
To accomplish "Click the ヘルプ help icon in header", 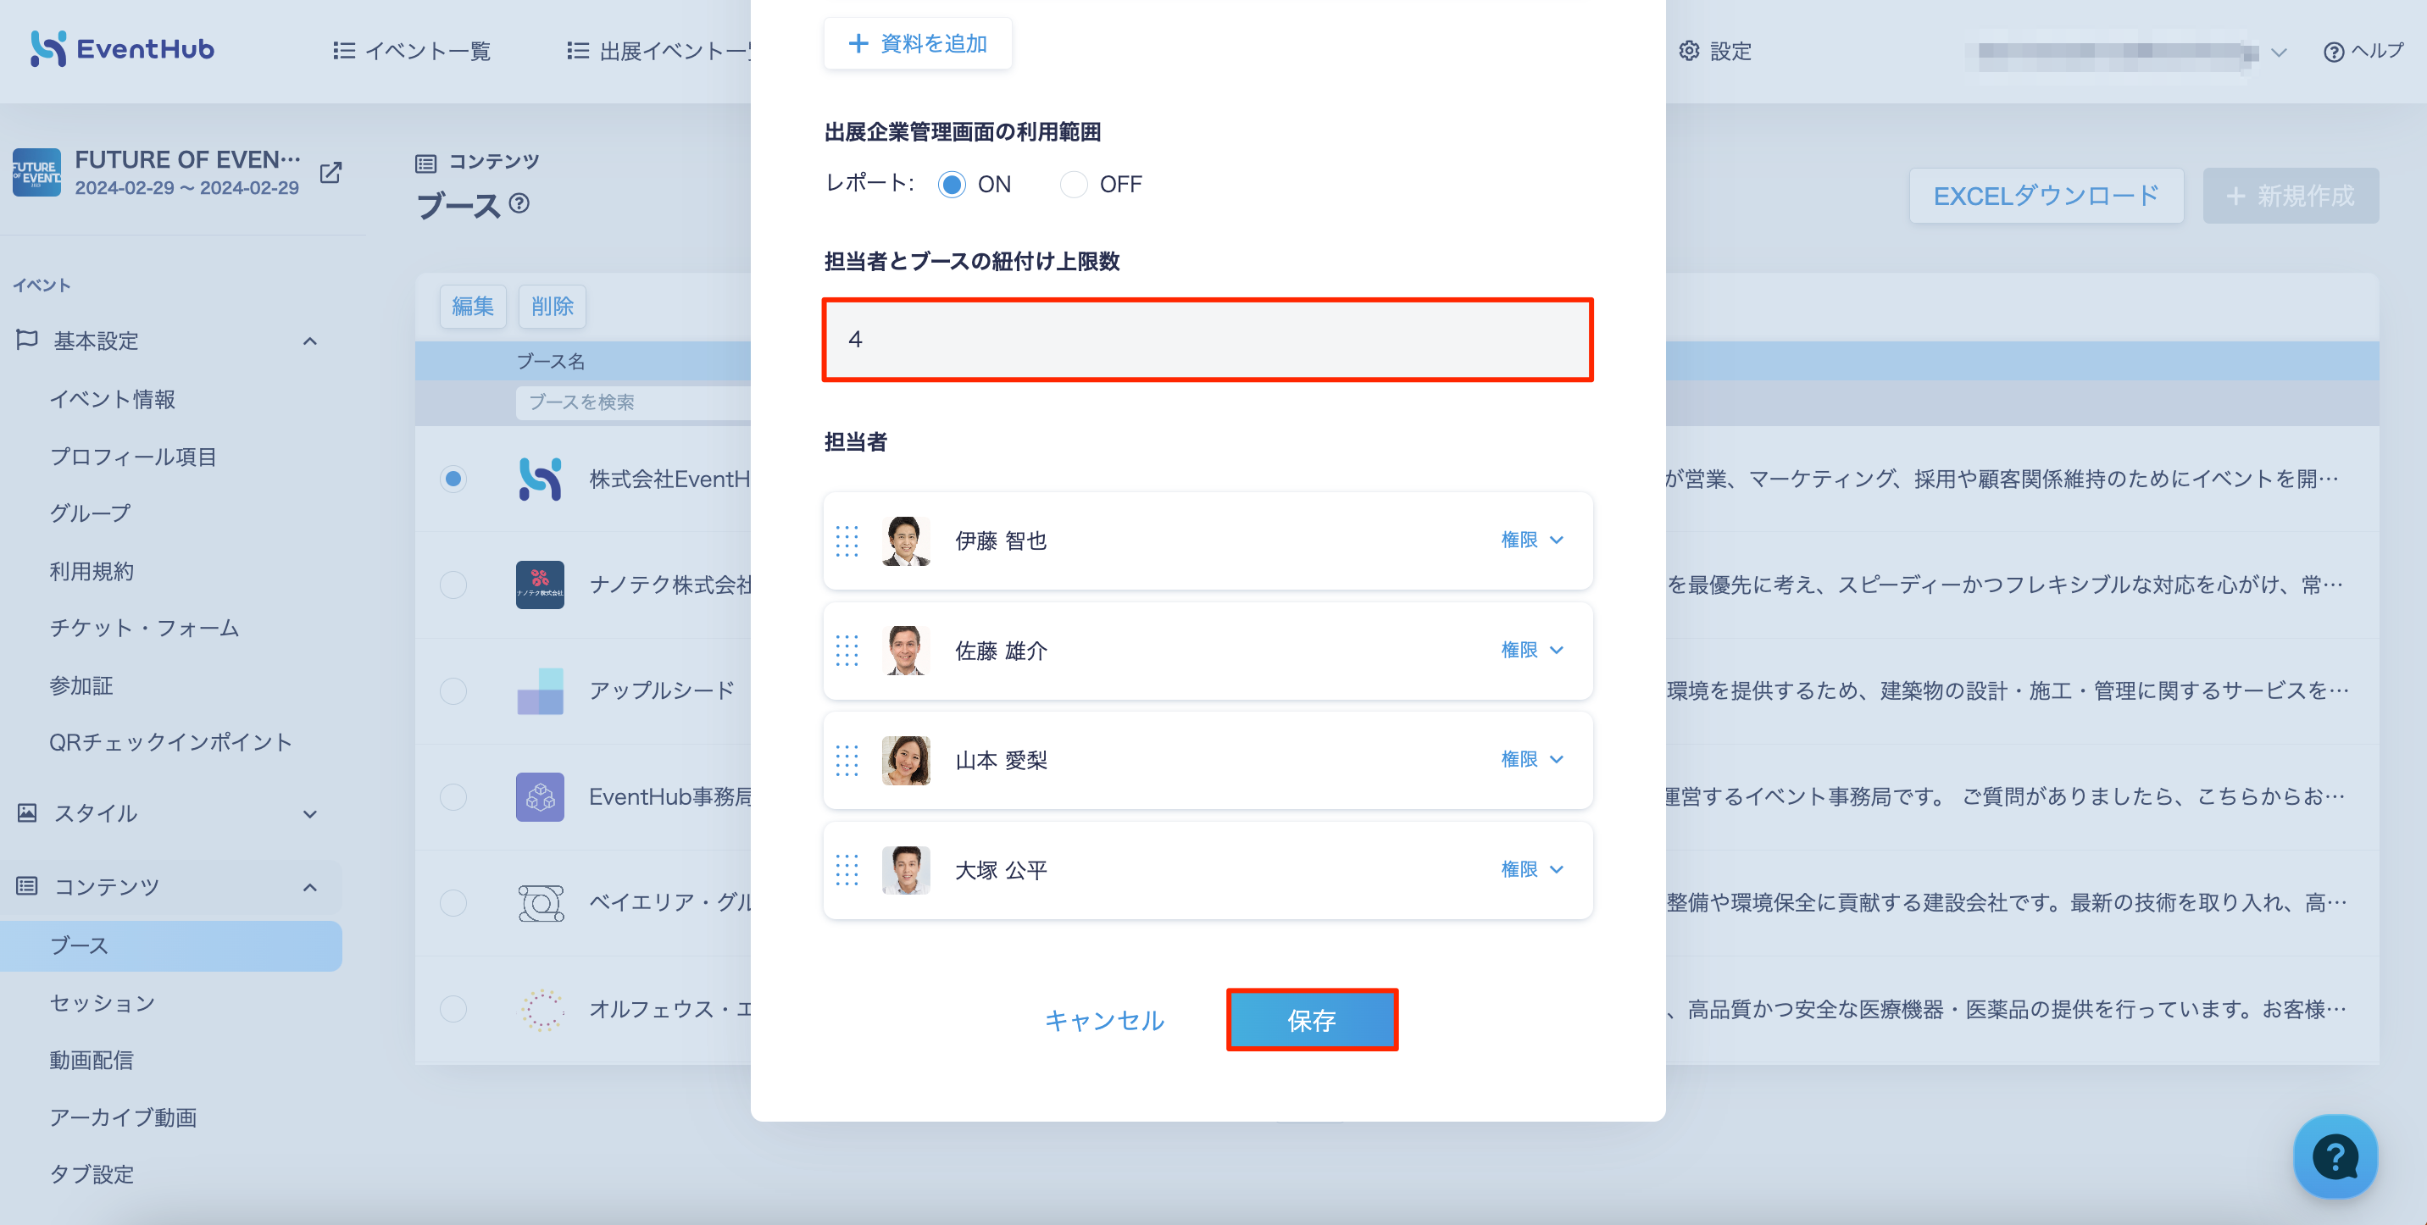I will pyautogui.click(x=2334, y=52).
